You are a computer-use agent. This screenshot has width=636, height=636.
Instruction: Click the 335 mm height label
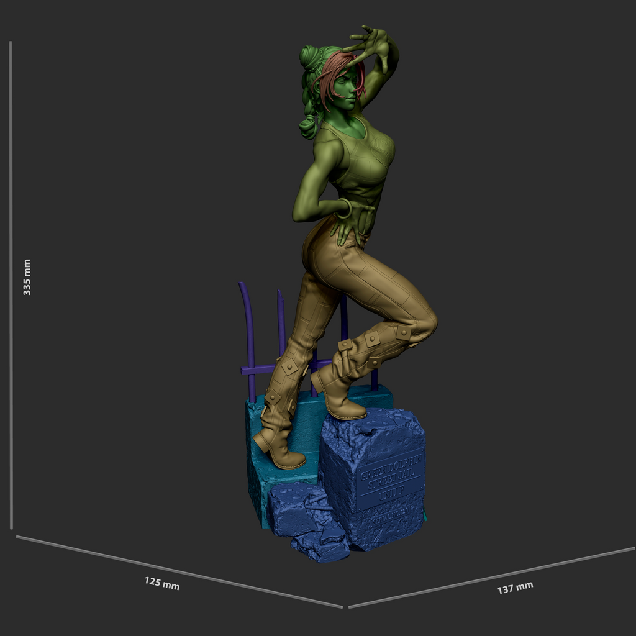pyautogui.click(x=27, y=277)
